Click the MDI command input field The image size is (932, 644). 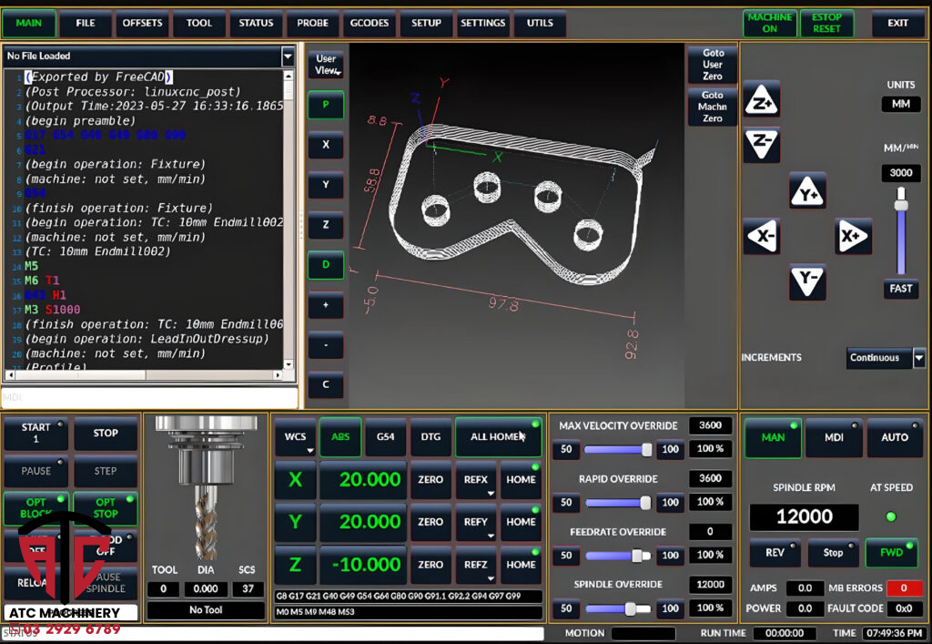150,398
